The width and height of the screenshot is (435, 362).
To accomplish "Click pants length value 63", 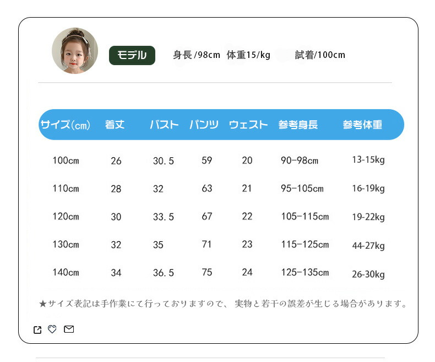I will click(207, 188).
